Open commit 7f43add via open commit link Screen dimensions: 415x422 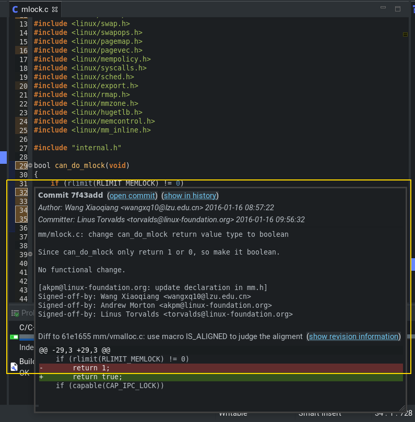(x=132, y=196)
